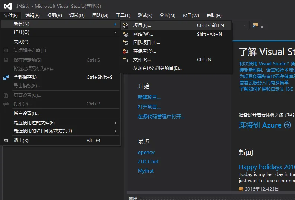Click the 了解如何扩展和自定义 IDE link

click(x=266, y=89)
